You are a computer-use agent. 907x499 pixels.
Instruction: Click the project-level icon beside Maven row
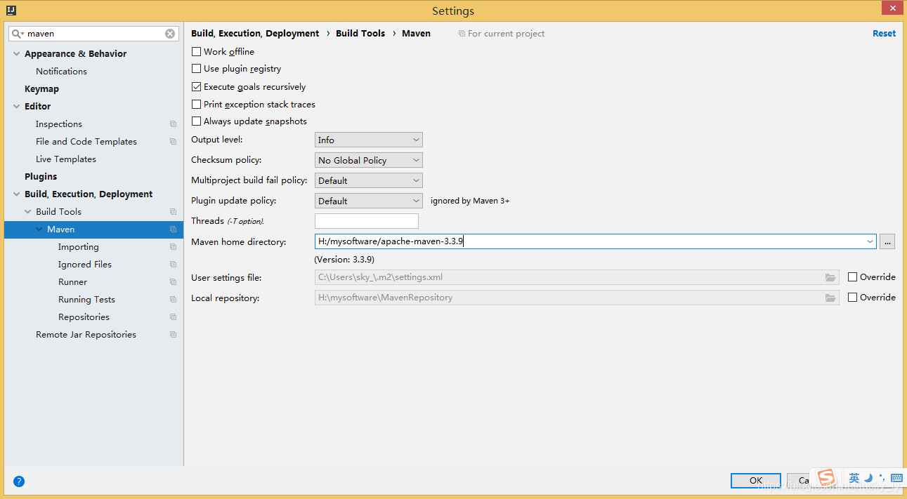click(173, 229)
